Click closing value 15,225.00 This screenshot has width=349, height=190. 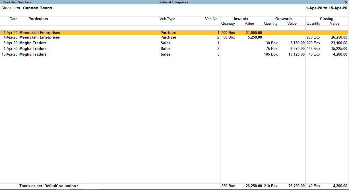(x=339, y=49)
